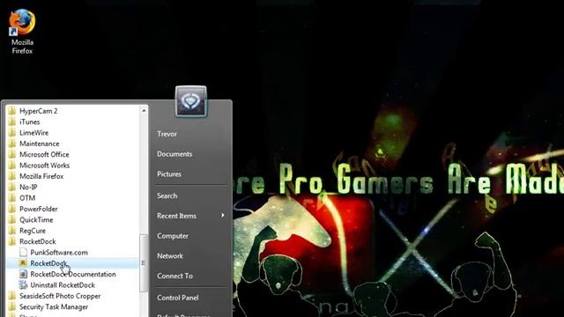Click the No-IP folder icon

tap(11, 187)
